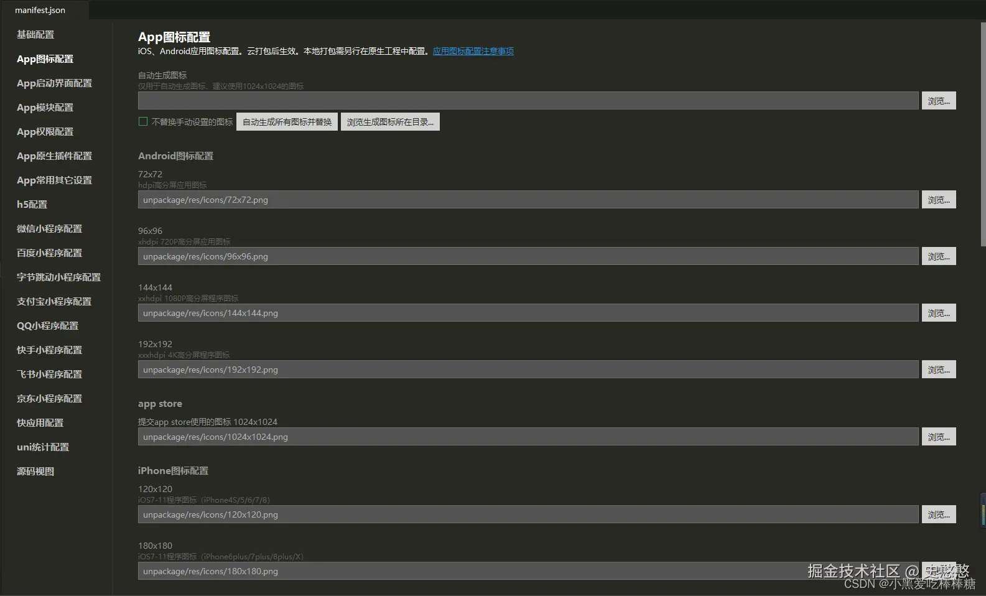Browse for the 72x72 hdpi icon
This screenshot has height=596, width=986.
point(939,200)
